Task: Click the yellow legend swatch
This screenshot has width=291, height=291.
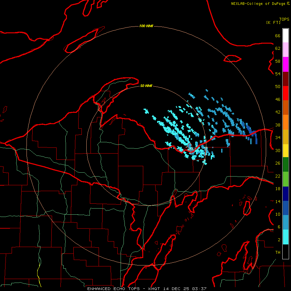Action: (x=286, y=151)
